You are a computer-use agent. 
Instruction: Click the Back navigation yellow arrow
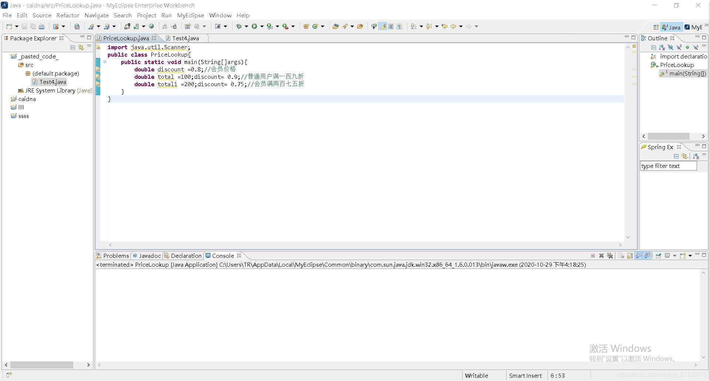pyautogui.click(x=453, y=26)
